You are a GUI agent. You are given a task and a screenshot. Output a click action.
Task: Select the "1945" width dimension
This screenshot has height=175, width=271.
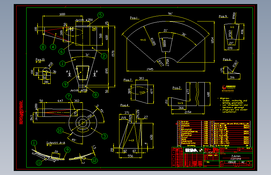pos(150,69)
